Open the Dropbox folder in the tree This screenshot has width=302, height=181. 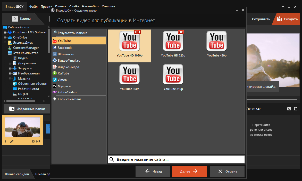[30, 32]
